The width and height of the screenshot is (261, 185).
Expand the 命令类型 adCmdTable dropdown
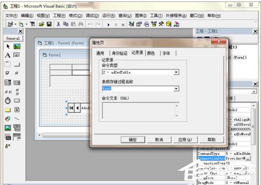tap(176, 72)
